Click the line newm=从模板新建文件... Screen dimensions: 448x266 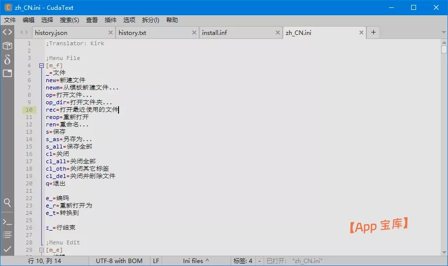(82, 88)
